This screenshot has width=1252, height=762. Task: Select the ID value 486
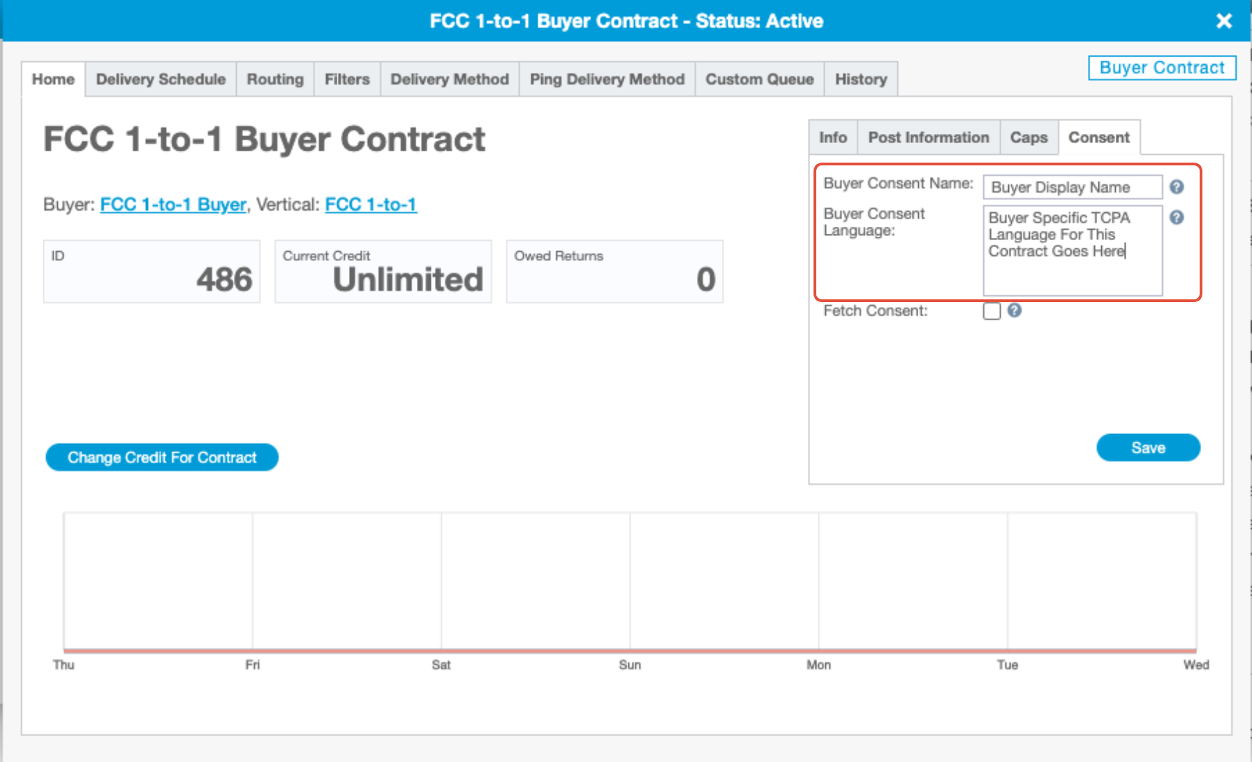point(224,280)
